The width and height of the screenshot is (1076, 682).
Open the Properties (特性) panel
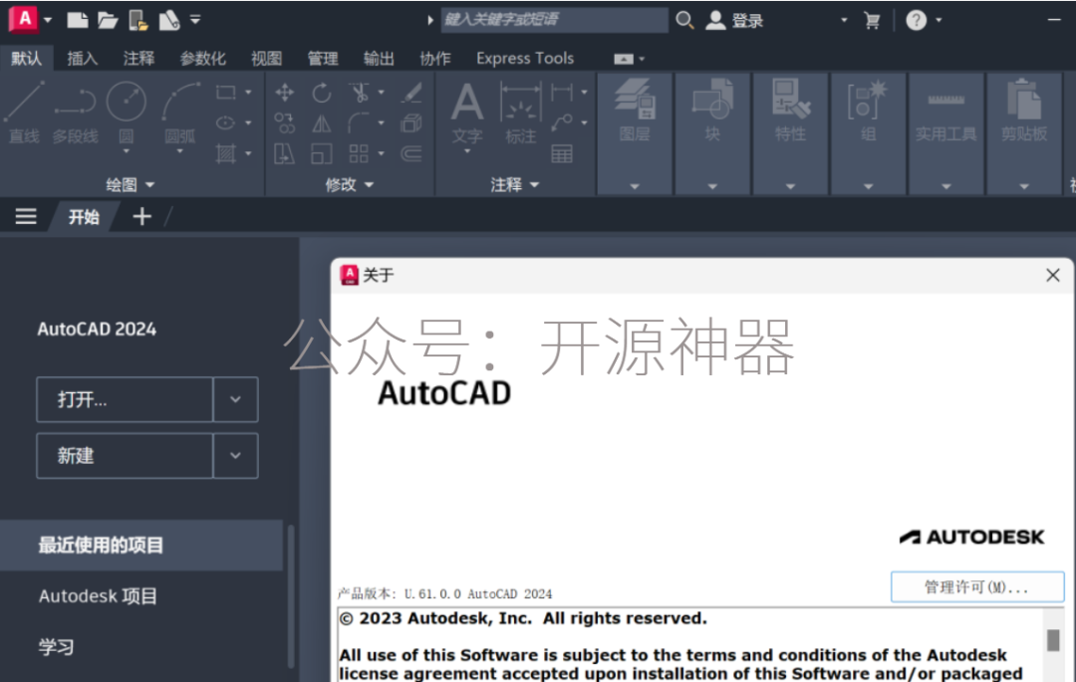tap(790, 133)
